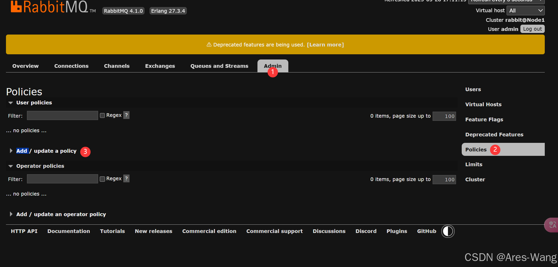The width and height of the screenshot is (558, 267).
Task: Switch to the Exchanges tab
Action: [160, 66]
